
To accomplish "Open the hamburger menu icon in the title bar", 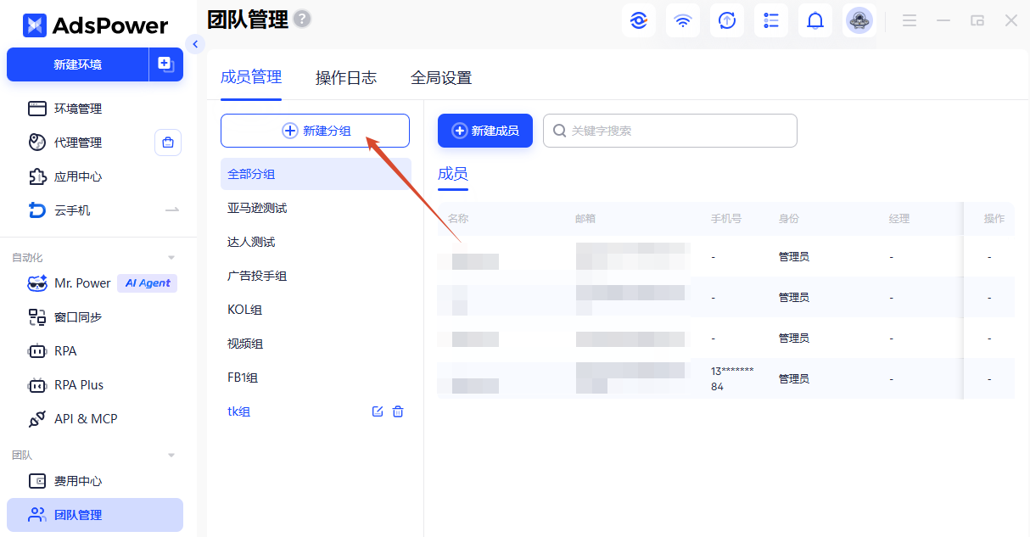I will coord(910,20).
